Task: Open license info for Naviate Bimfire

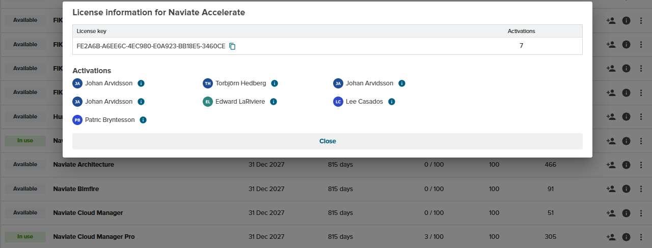Action: pos(627,189)
